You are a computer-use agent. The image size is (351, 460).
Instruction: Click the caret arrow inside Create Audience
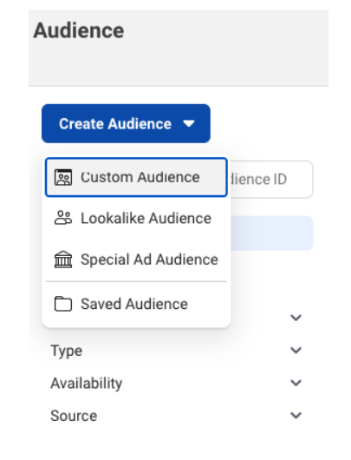pos(189,124)
